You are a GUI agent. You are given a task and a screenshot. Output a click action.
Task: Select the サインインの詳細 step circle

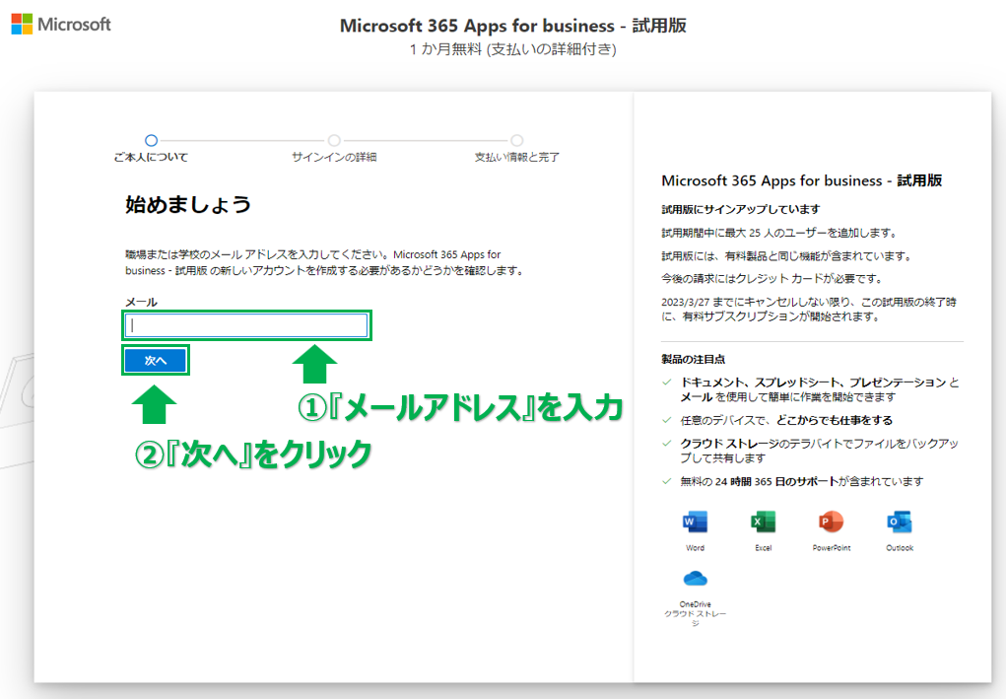tap(334, 140)
